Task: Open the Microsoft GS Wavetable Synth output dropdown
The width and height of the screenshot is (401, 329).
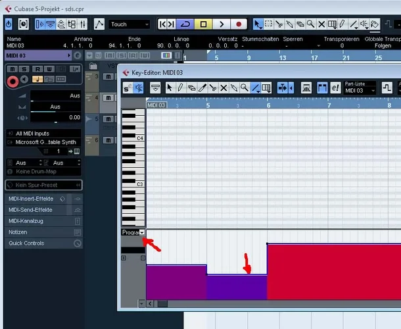Action: click(x=43, y=142)
